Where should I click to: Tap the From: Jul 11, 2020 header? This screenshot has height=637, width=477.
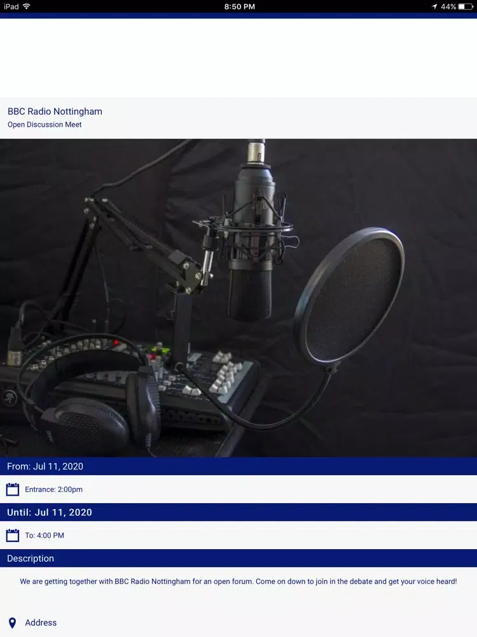[x=45, y=466]
